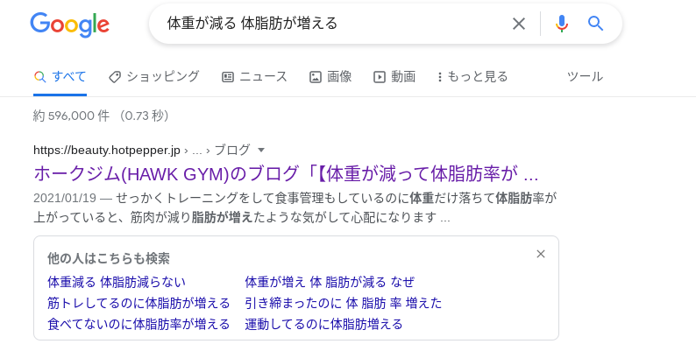
Task: Open the result URL dropdown arrow
Action: pos(261,151)
